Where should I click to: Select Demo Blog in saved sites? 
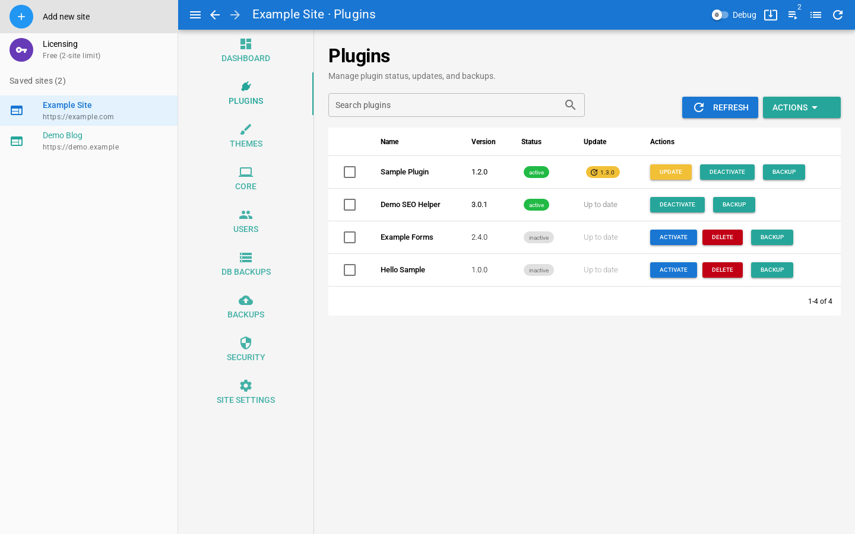pyautogui.click(x=88, y=141)
